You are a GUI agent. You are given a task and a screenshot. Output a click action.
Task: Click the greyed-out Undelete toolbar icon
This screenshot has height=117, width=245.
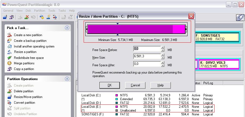pos(33,17)
